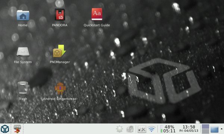Click the volume speaker icon
224x134 pixels.
130,129
